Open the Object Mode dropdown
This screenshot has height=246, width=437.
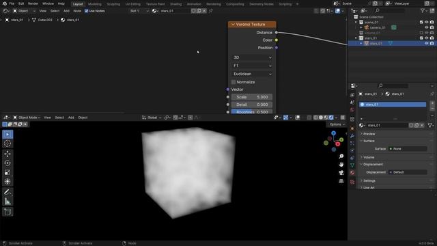click(27, 118)
